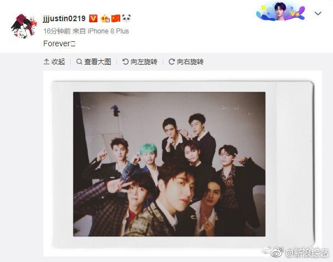Click the orange V verified badge
The width and height of the screenshot is (333, 262).
[93, 18]
